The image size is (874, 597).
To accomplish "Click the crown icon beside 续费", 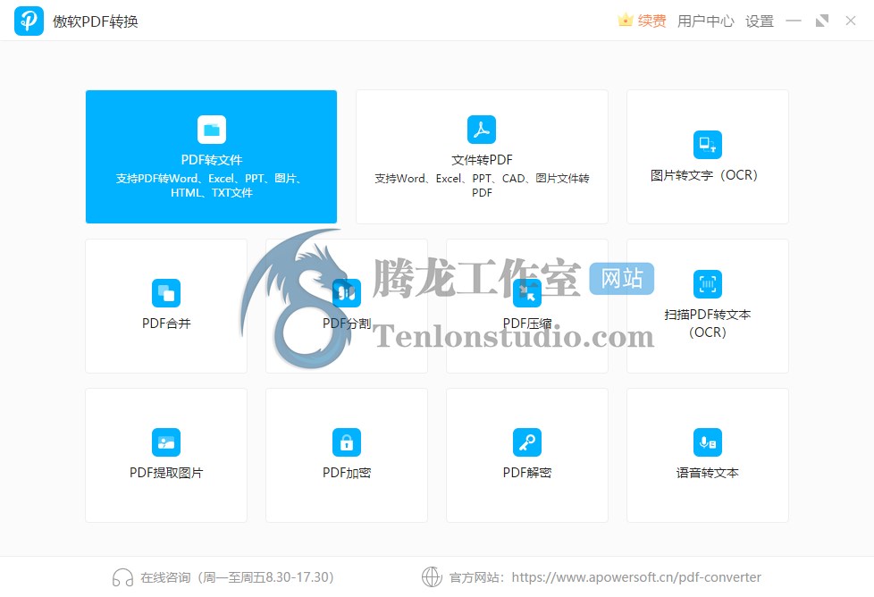I will [x=626, y=21].
